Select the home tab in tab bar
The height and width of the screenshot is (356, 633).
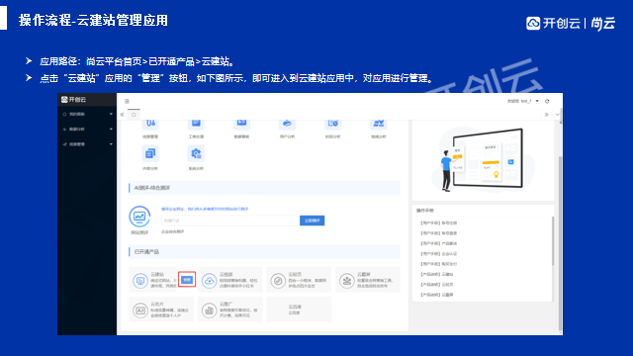coord(134,115)
